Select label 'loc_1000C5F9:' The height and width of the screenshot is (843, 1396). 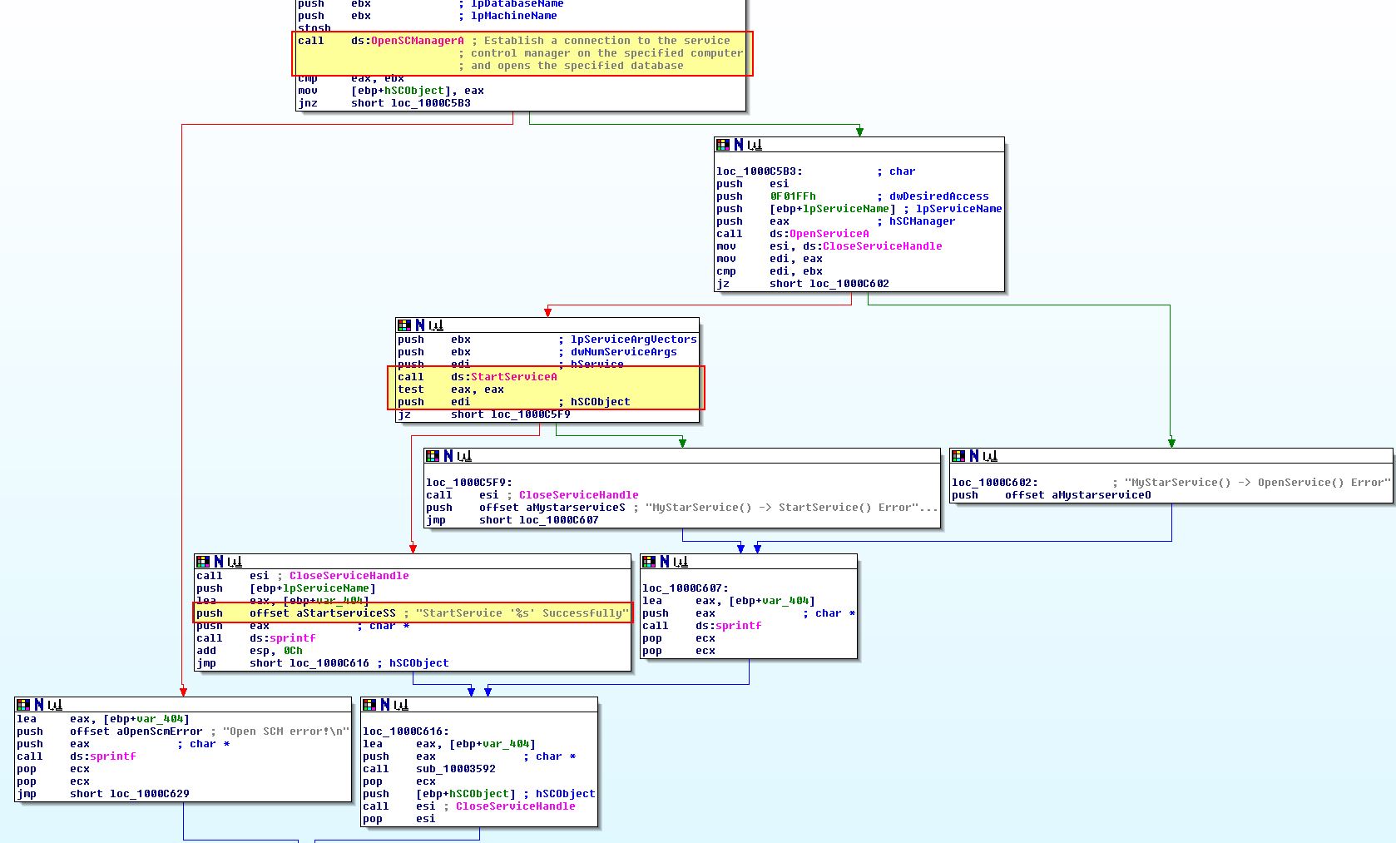469,483
